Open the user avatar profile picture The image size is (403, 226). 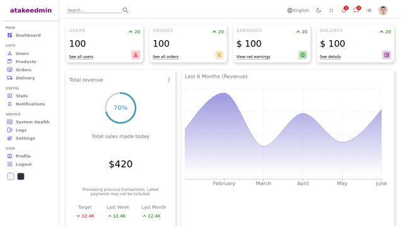(x=383, y=10)
